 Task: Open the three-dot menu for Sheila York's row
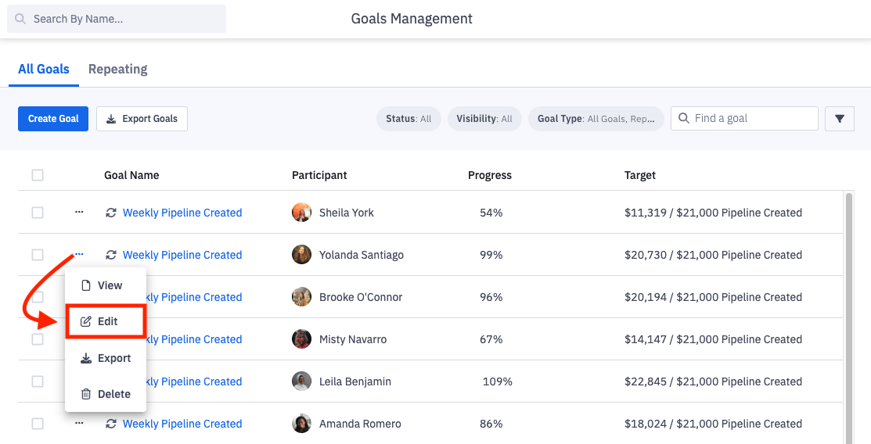tap(79, 213)
